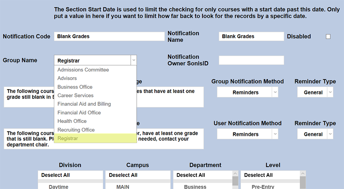This screenshot has width=344, height=189.
Task: Choose Advisors in the dropdown list
Action: (67, 78)
